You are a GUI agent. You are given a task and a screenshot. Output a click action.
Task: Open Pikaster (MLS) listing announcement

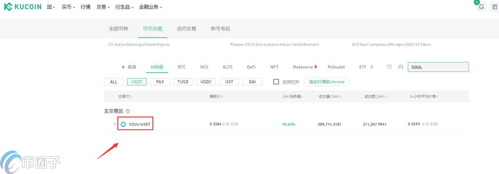coord(275,44)
